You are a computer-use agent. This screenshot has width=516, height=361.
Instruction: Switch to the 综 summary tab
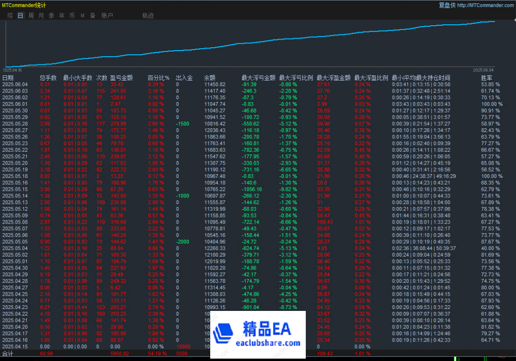10,16
